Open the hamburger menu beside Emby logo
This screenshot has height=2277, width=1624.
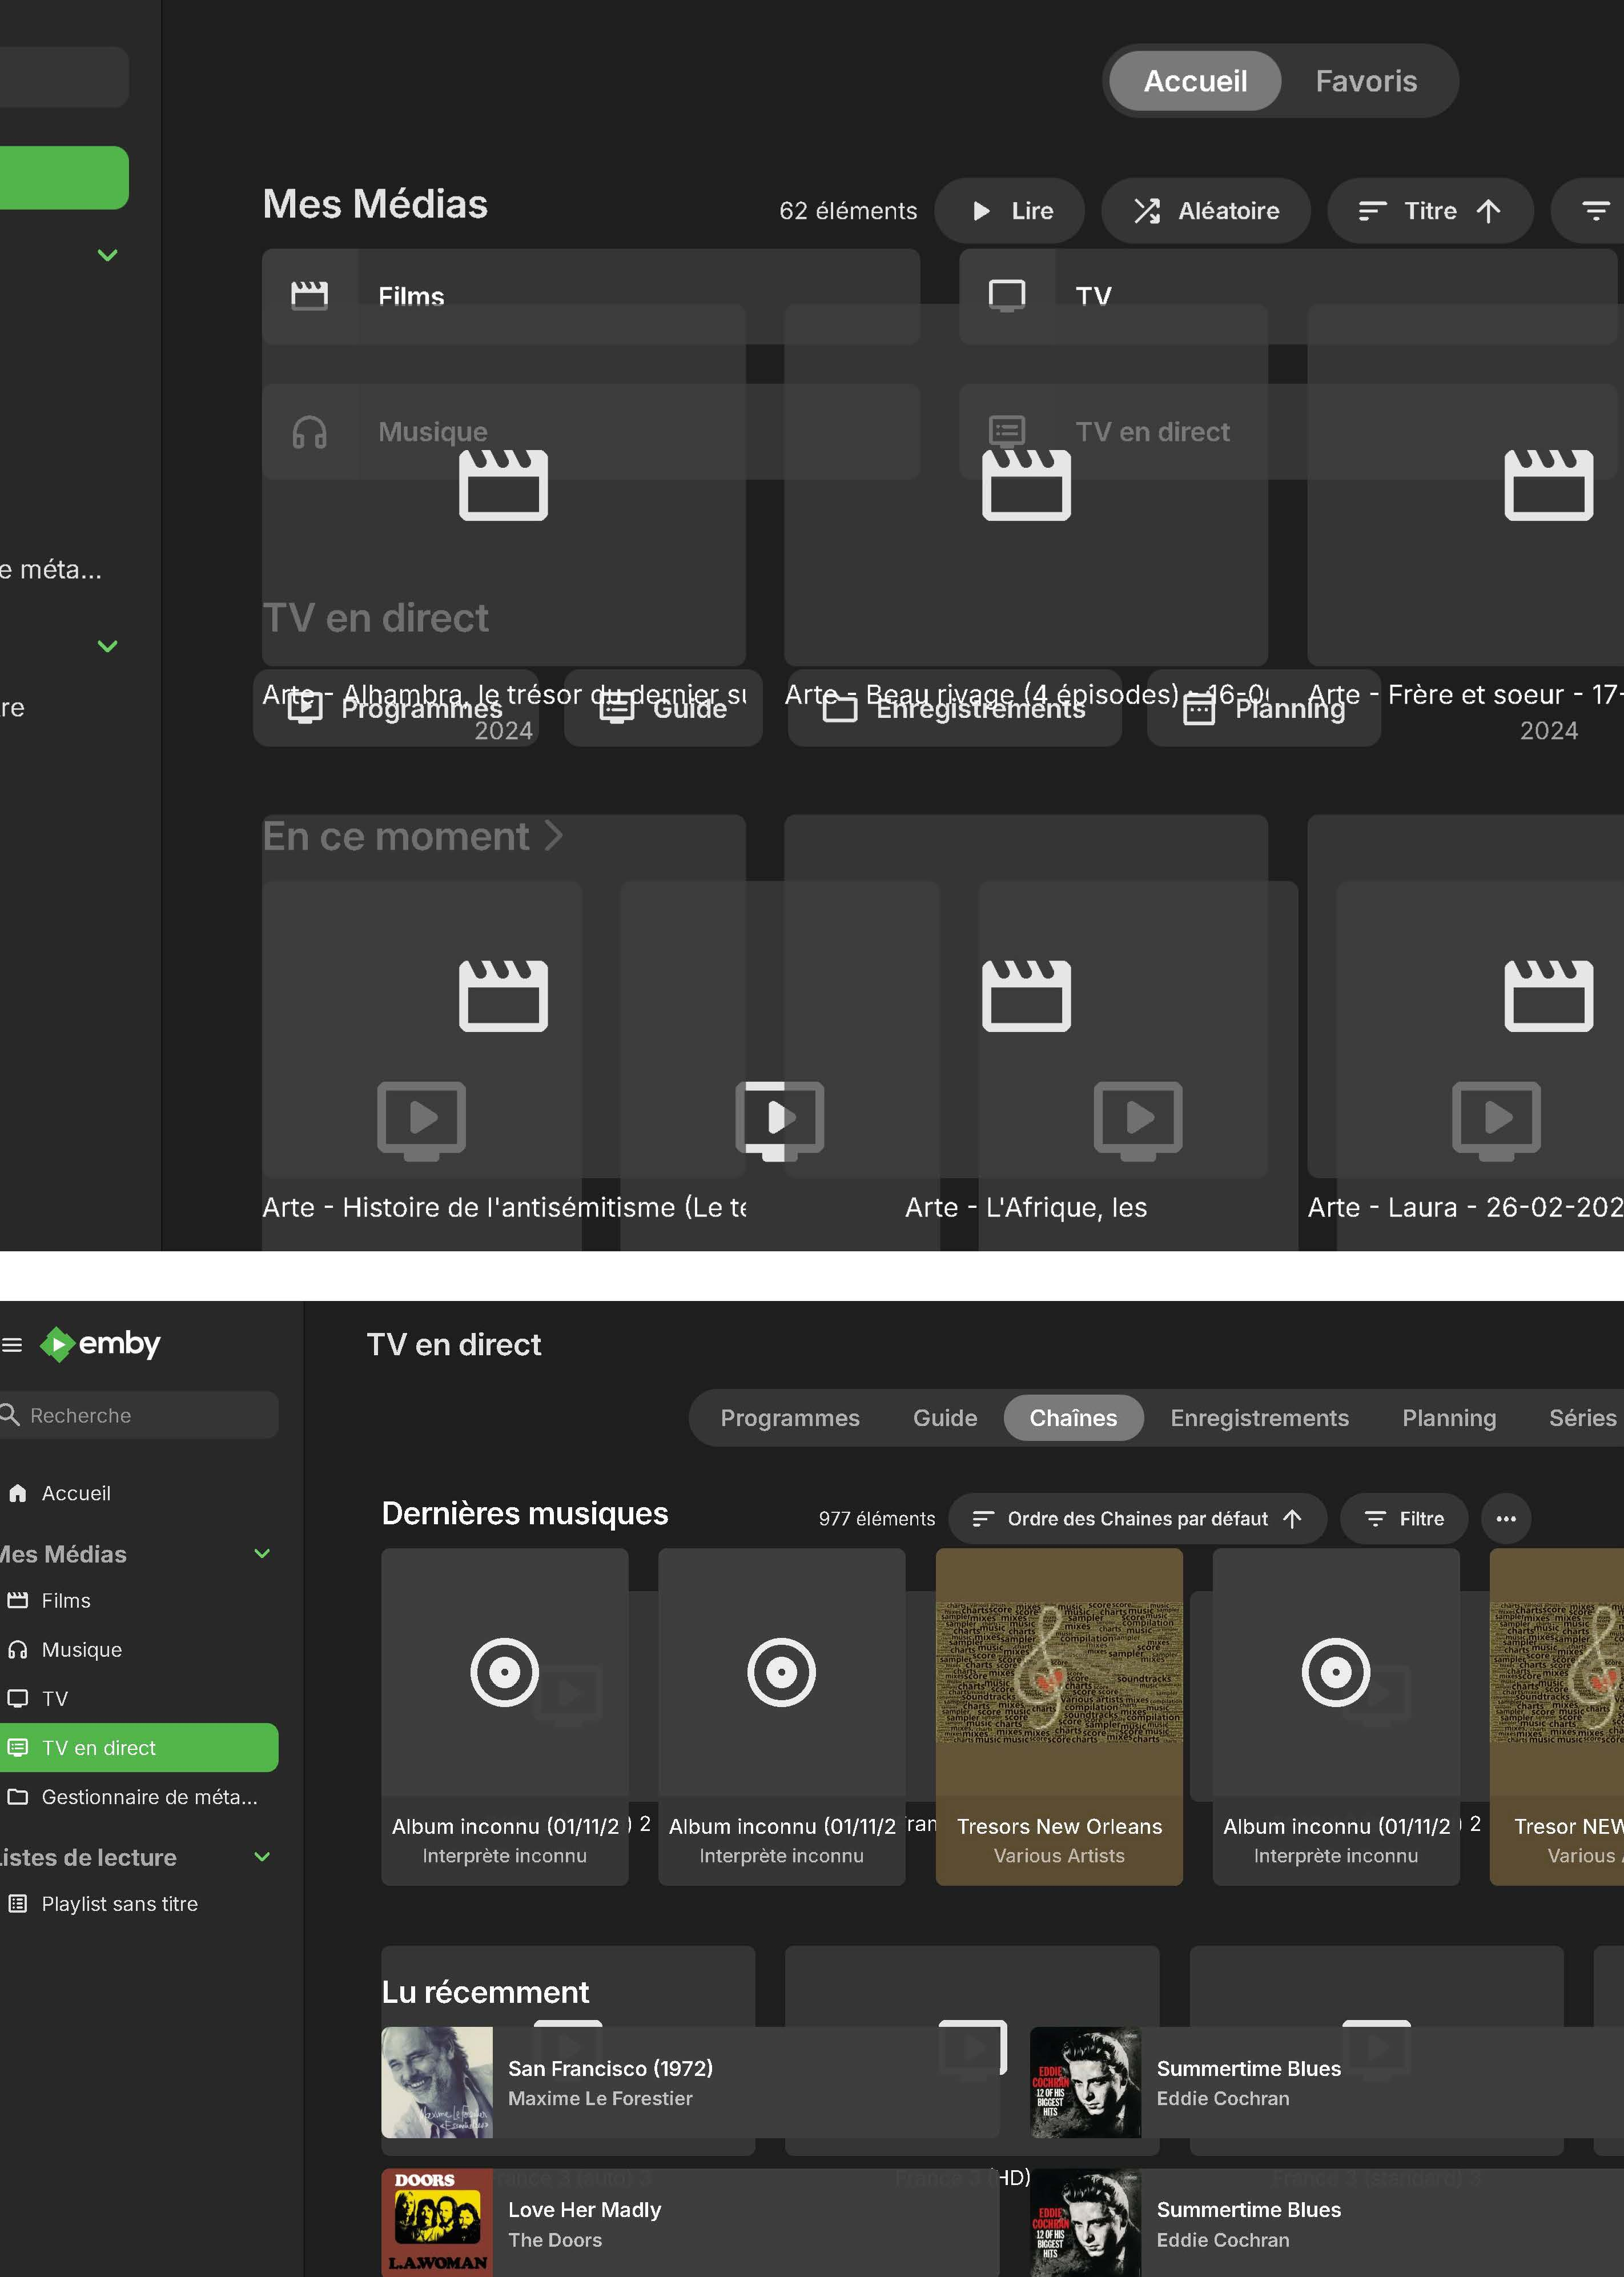12,1345
